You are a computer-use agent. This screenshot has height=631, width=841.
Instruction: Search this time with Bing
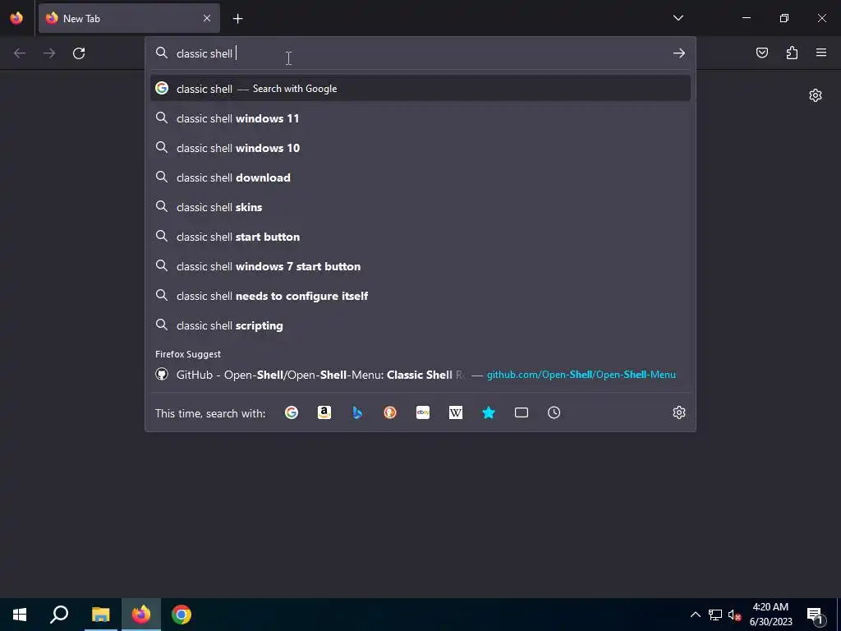click(357, 412)
